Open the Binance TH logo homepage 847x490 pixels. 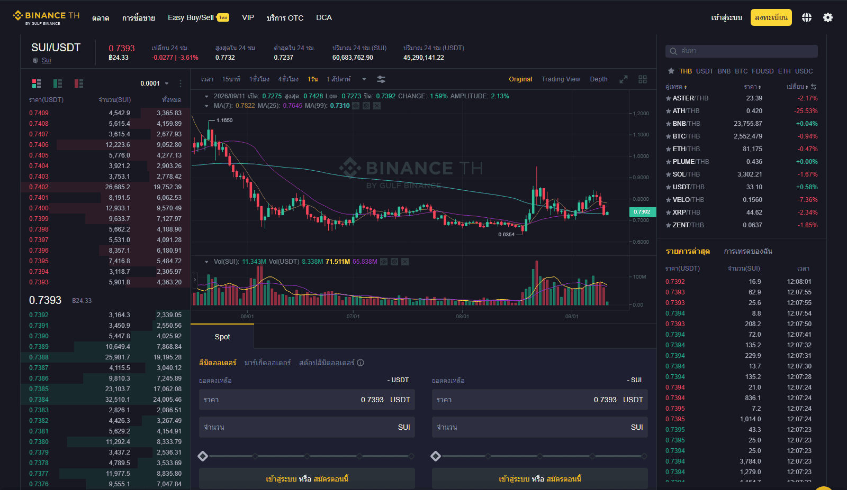point(46,17)
